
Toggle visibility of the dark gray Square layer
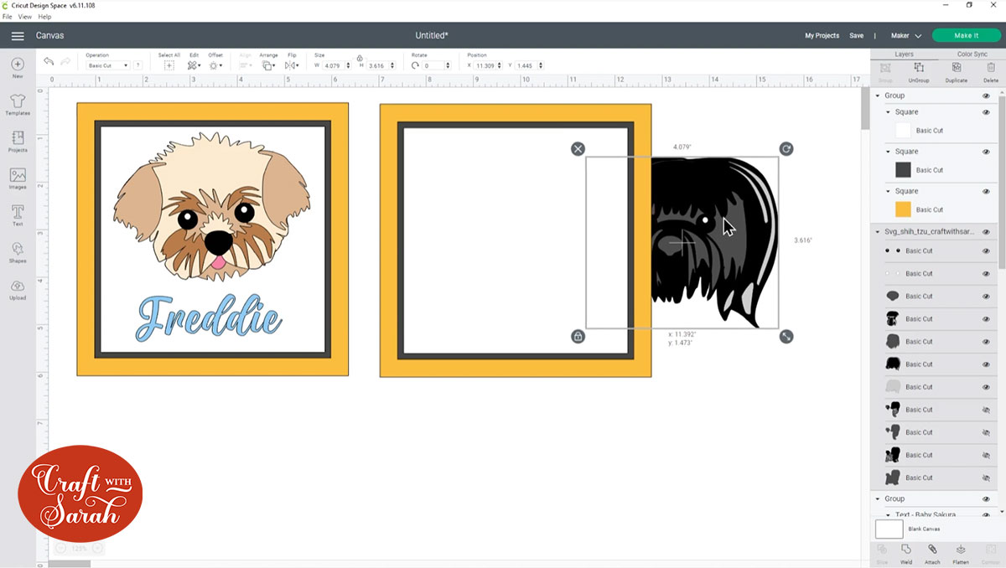tap(987, 152)
